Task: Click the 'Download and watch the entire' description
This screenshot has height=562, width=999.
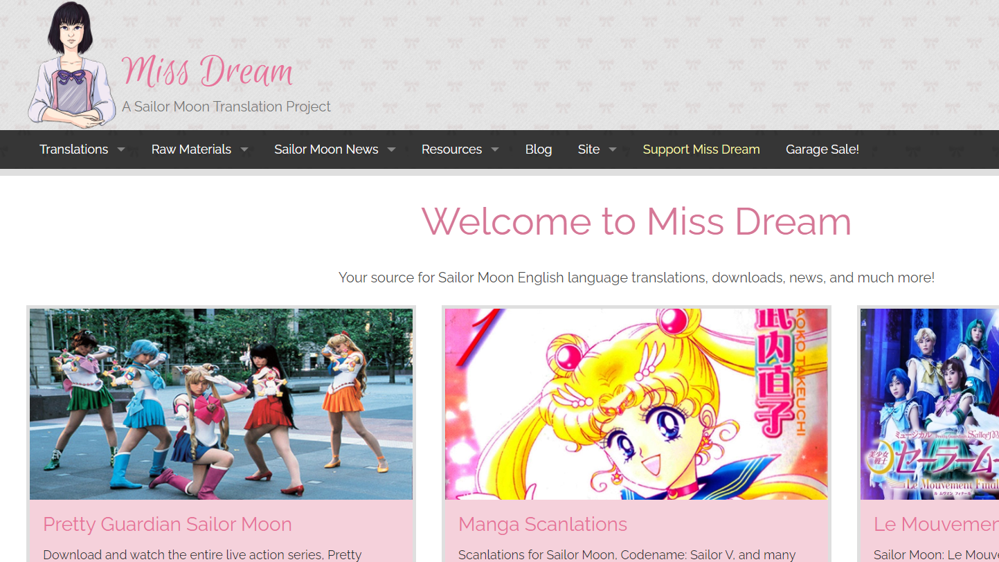Action: coord(202,555)
